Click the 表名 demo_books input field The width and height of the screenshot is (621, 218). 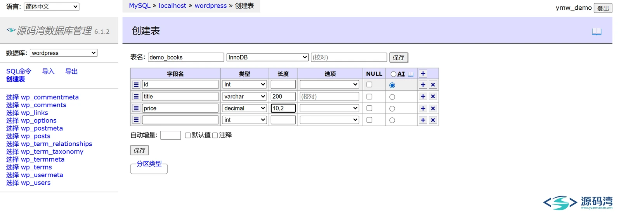(x=186, y=57)
